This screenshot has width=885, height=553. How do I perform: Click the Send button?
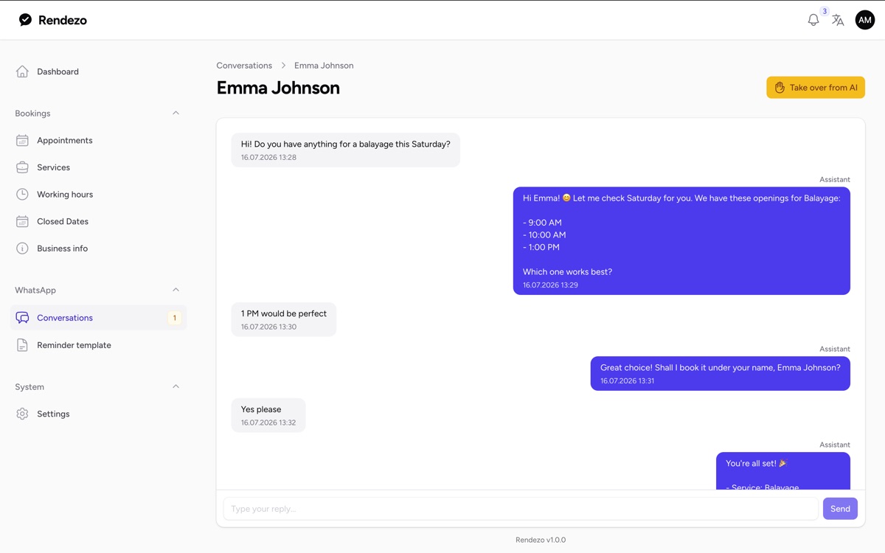(x=840, y=508)
